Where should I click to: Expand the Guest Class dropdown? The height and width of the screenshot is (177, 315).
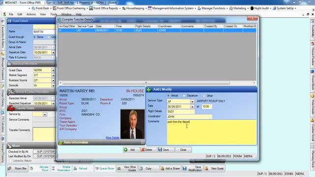click(53, 70)
